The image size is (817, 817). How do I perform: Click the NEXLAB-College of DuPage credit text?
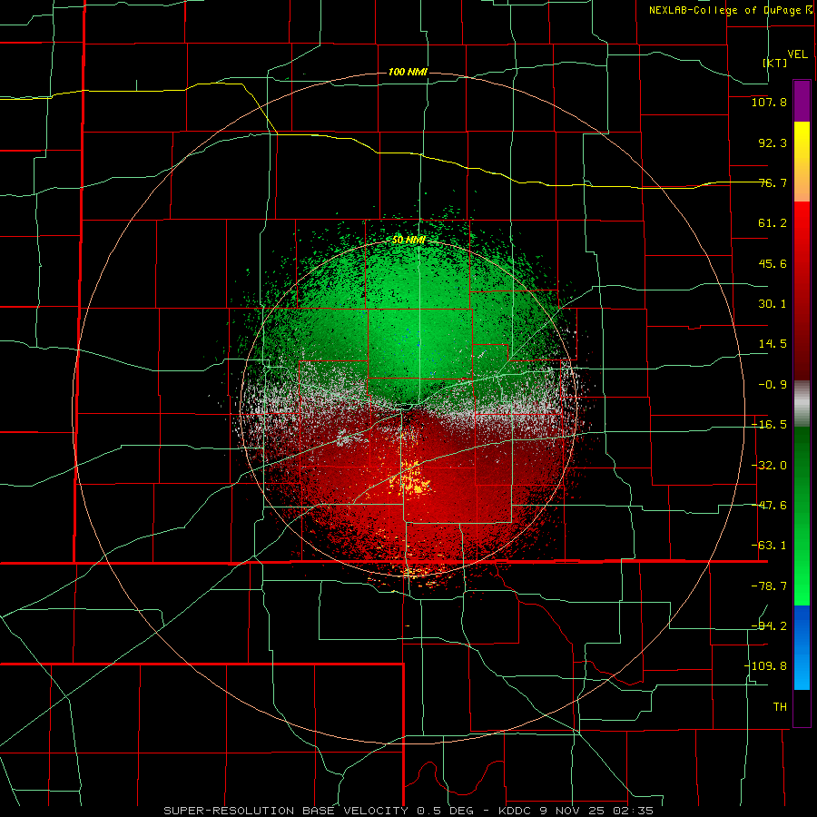(724, 10)
